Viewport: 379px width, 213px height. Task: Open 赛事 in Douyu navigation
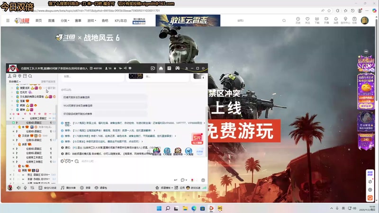click(78, 20)
